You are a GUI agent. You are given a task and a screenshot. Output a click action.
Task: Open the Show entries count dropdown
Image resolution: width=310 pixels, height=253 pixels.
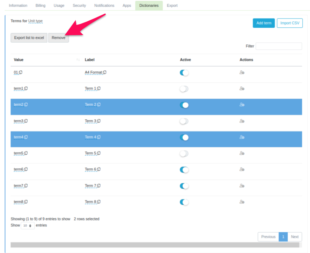(x=28, y=226)
